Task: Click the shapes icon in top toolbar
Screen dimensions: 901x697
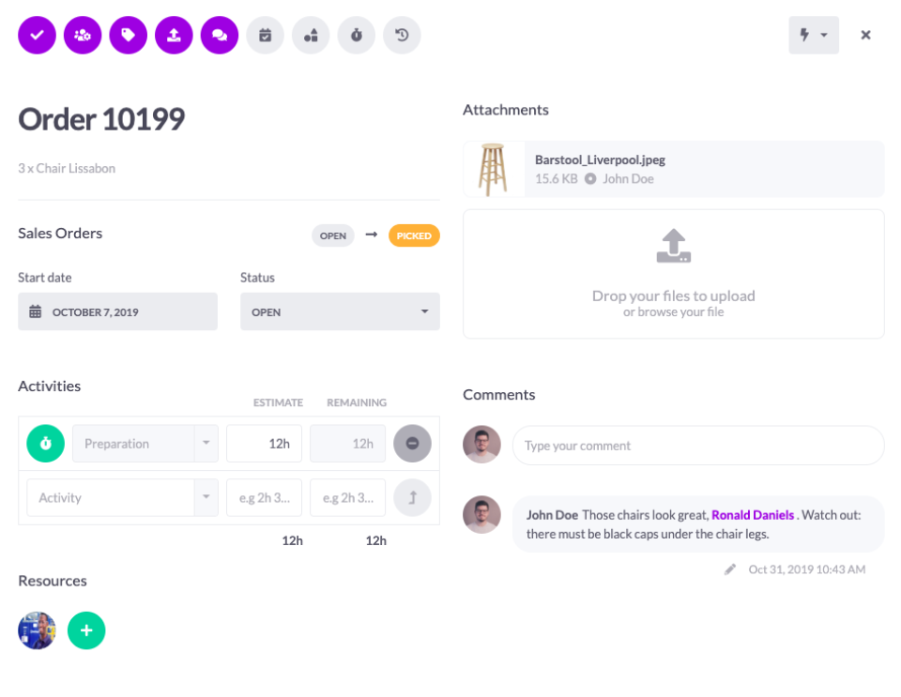Action: (311, 36)
